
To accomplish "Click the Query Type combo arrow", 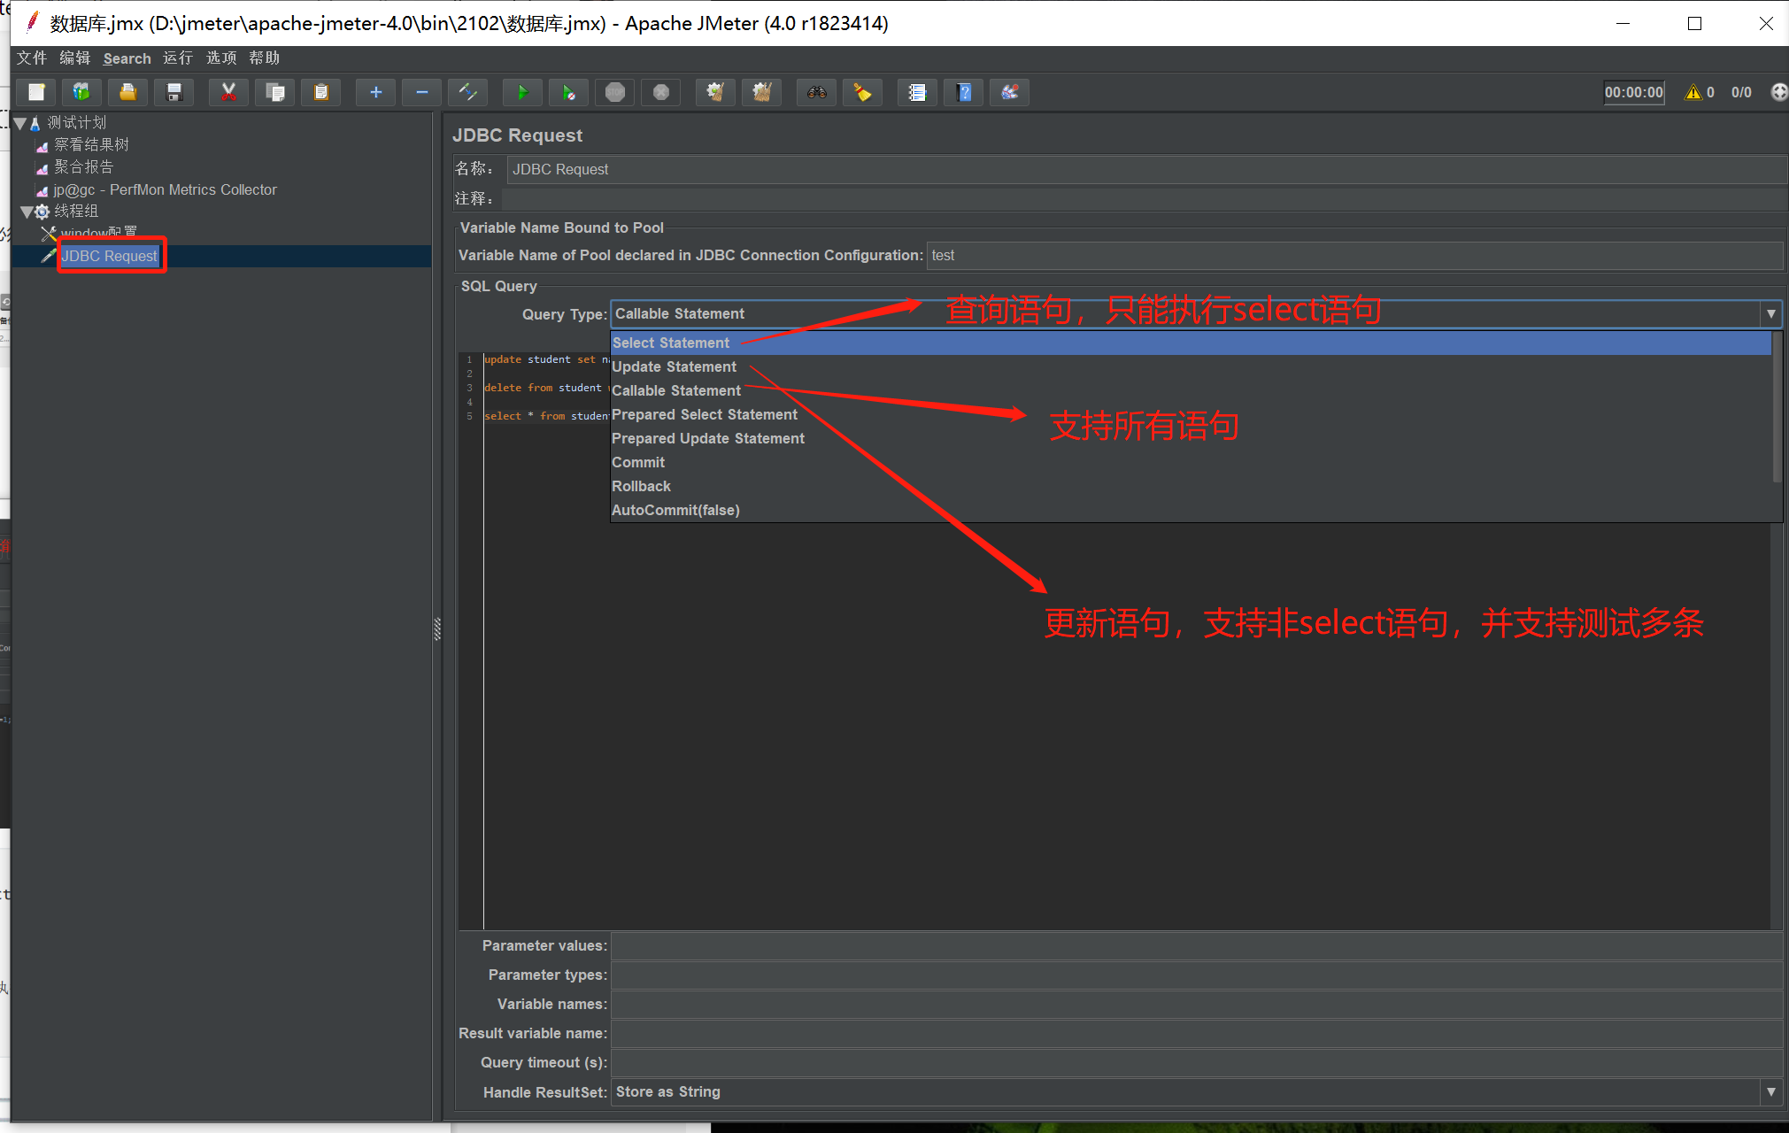I will click(x=1770, y=314).
